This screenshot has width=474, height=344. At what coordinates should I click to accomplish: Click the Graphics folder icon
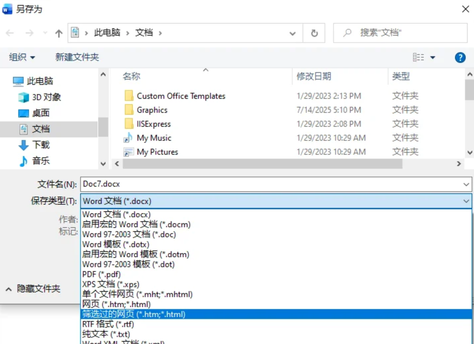pos(128,110)
